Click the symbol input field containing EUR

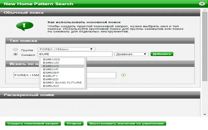75,54
